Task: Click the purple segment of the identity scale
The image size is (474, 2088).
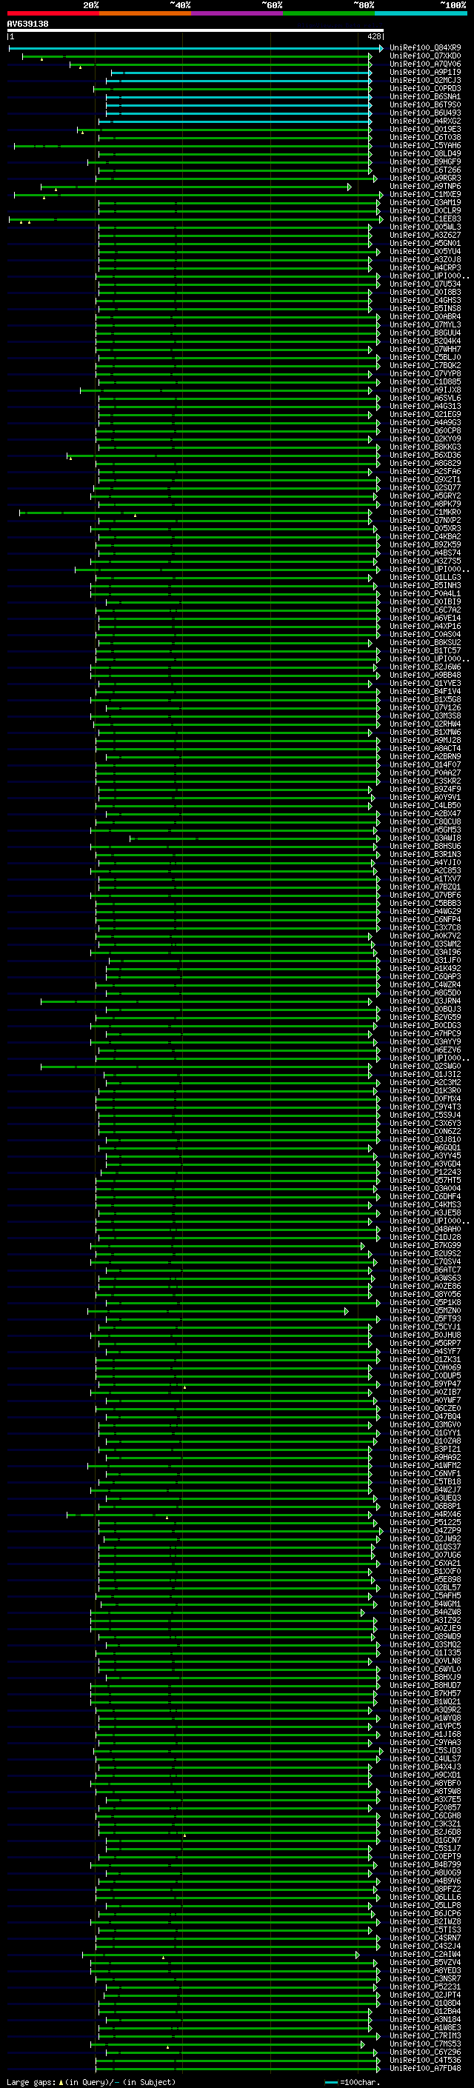Action: 236,14
